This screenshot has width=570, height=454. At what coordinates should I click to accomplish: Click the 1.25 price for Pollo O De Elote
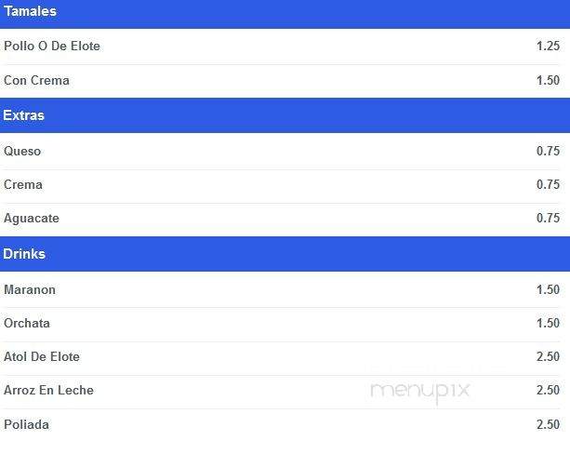click(x=548, y=47)
